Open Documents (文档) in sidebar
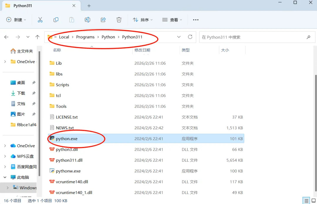 coord(18,104)
